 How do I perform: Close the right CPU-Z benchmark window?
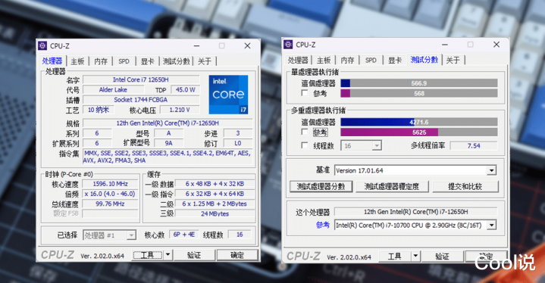click(496, 45)
